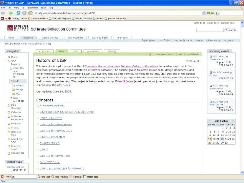Open the members site tab

[x=122, y=38]
